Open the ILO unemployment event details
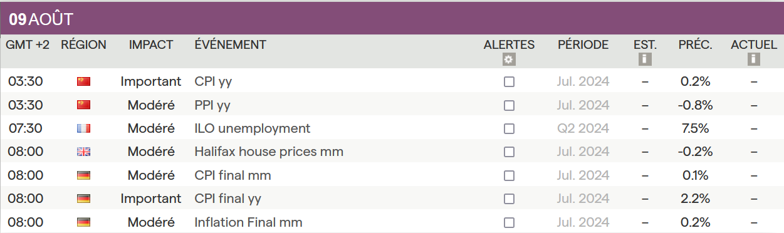Image resolution: width=784 pixels, height=233 pixels. point(253,128)
